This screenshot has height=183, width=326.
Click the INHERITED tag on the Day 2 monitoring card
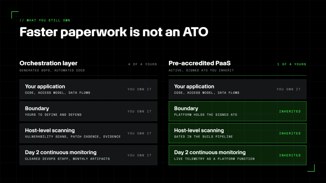tap(290, 155)
